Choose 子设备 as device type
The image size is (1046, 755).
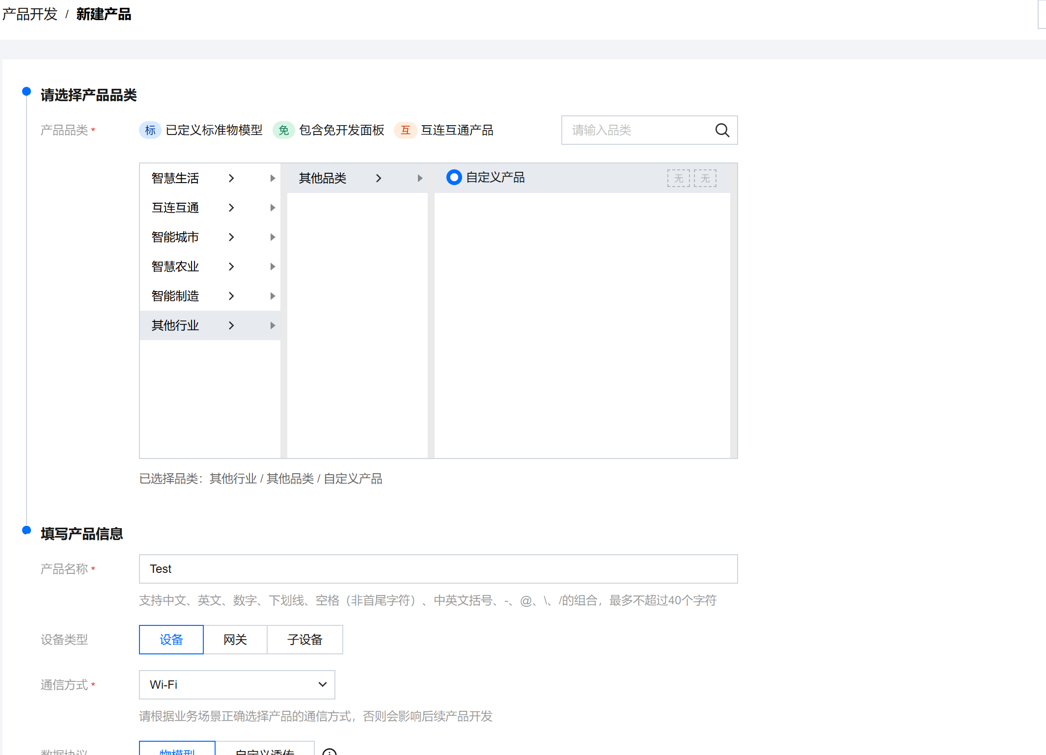tap(304, 640)
